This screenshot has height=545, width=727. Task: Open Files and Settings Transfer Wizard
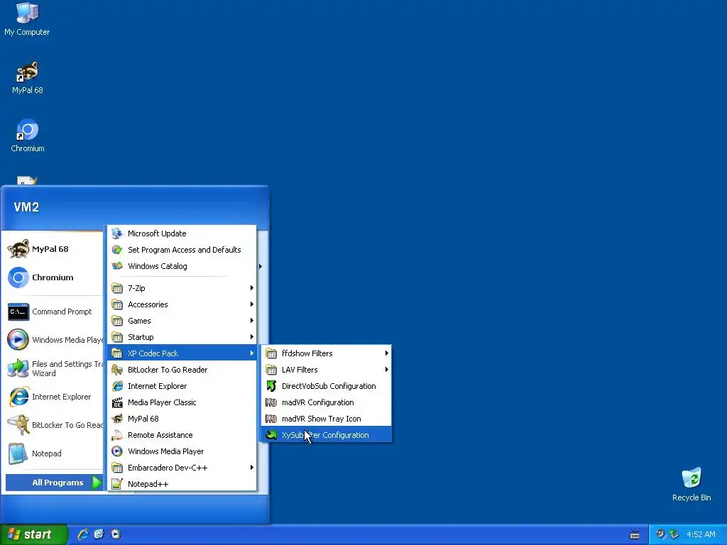[55, 368]
